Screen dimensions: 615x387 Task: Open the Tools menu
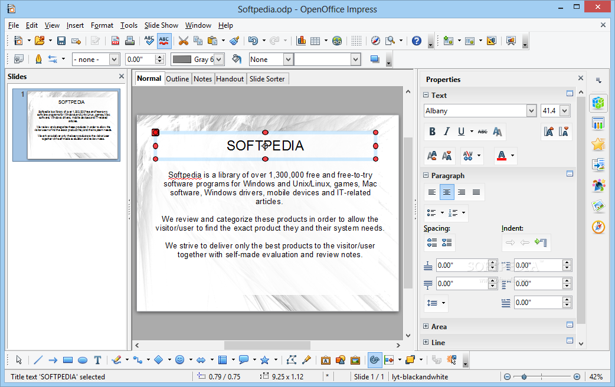tap(129, 25)
